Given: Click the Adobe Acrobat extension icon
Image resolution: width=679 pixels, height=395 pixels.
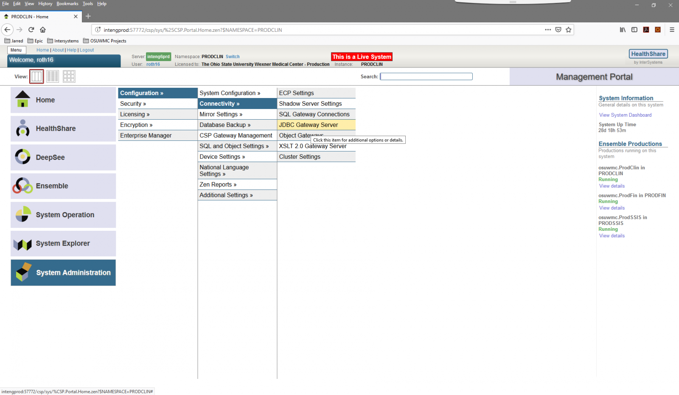Looking at the screenshot, I should (x=646, y=30).
